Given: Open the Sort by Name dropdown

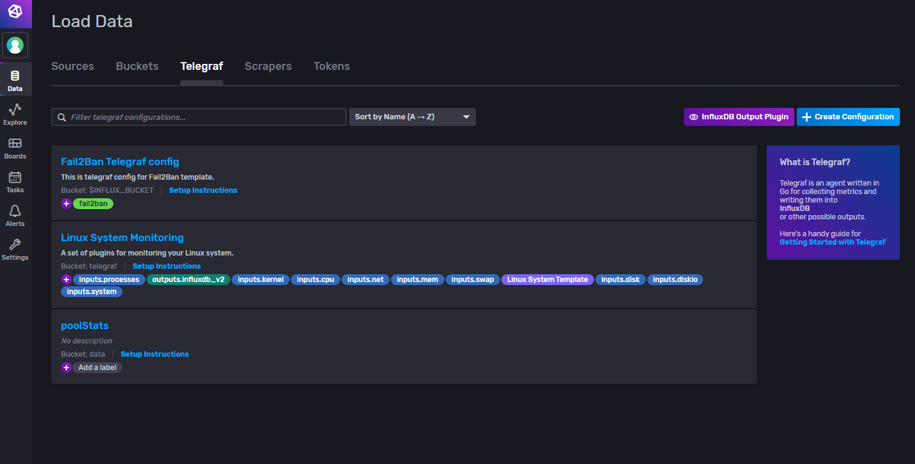Looking at the screenshot, I should click(x=412, y=117).
